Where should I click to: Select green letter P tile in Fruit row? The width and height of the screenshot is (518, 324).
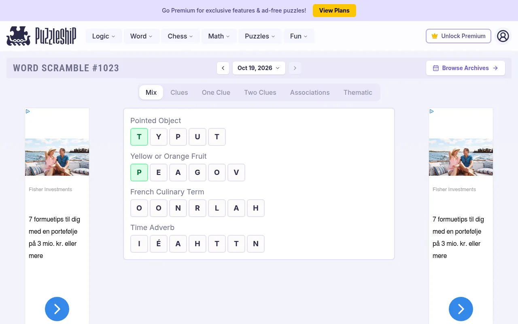point(139,173)
